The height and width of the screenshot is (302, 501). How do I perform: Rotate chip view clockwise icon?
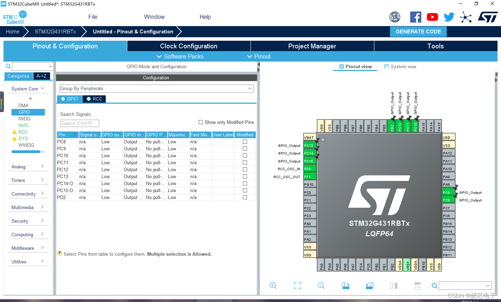pyautogui.click(x=345, y=286)
